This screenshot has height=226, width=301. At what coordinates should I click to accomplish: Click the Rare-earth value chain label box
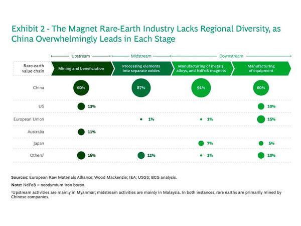35,68
